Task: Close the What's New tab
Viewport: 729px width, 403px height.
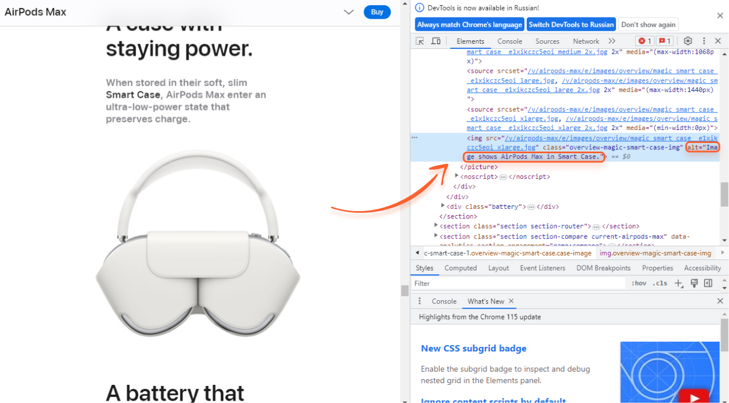Action: pos(511,301)
